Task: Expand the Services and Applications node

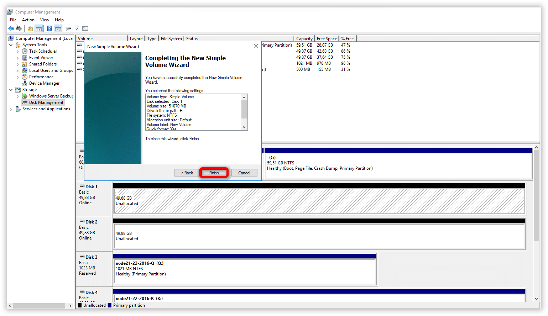Action: point(11,109)
